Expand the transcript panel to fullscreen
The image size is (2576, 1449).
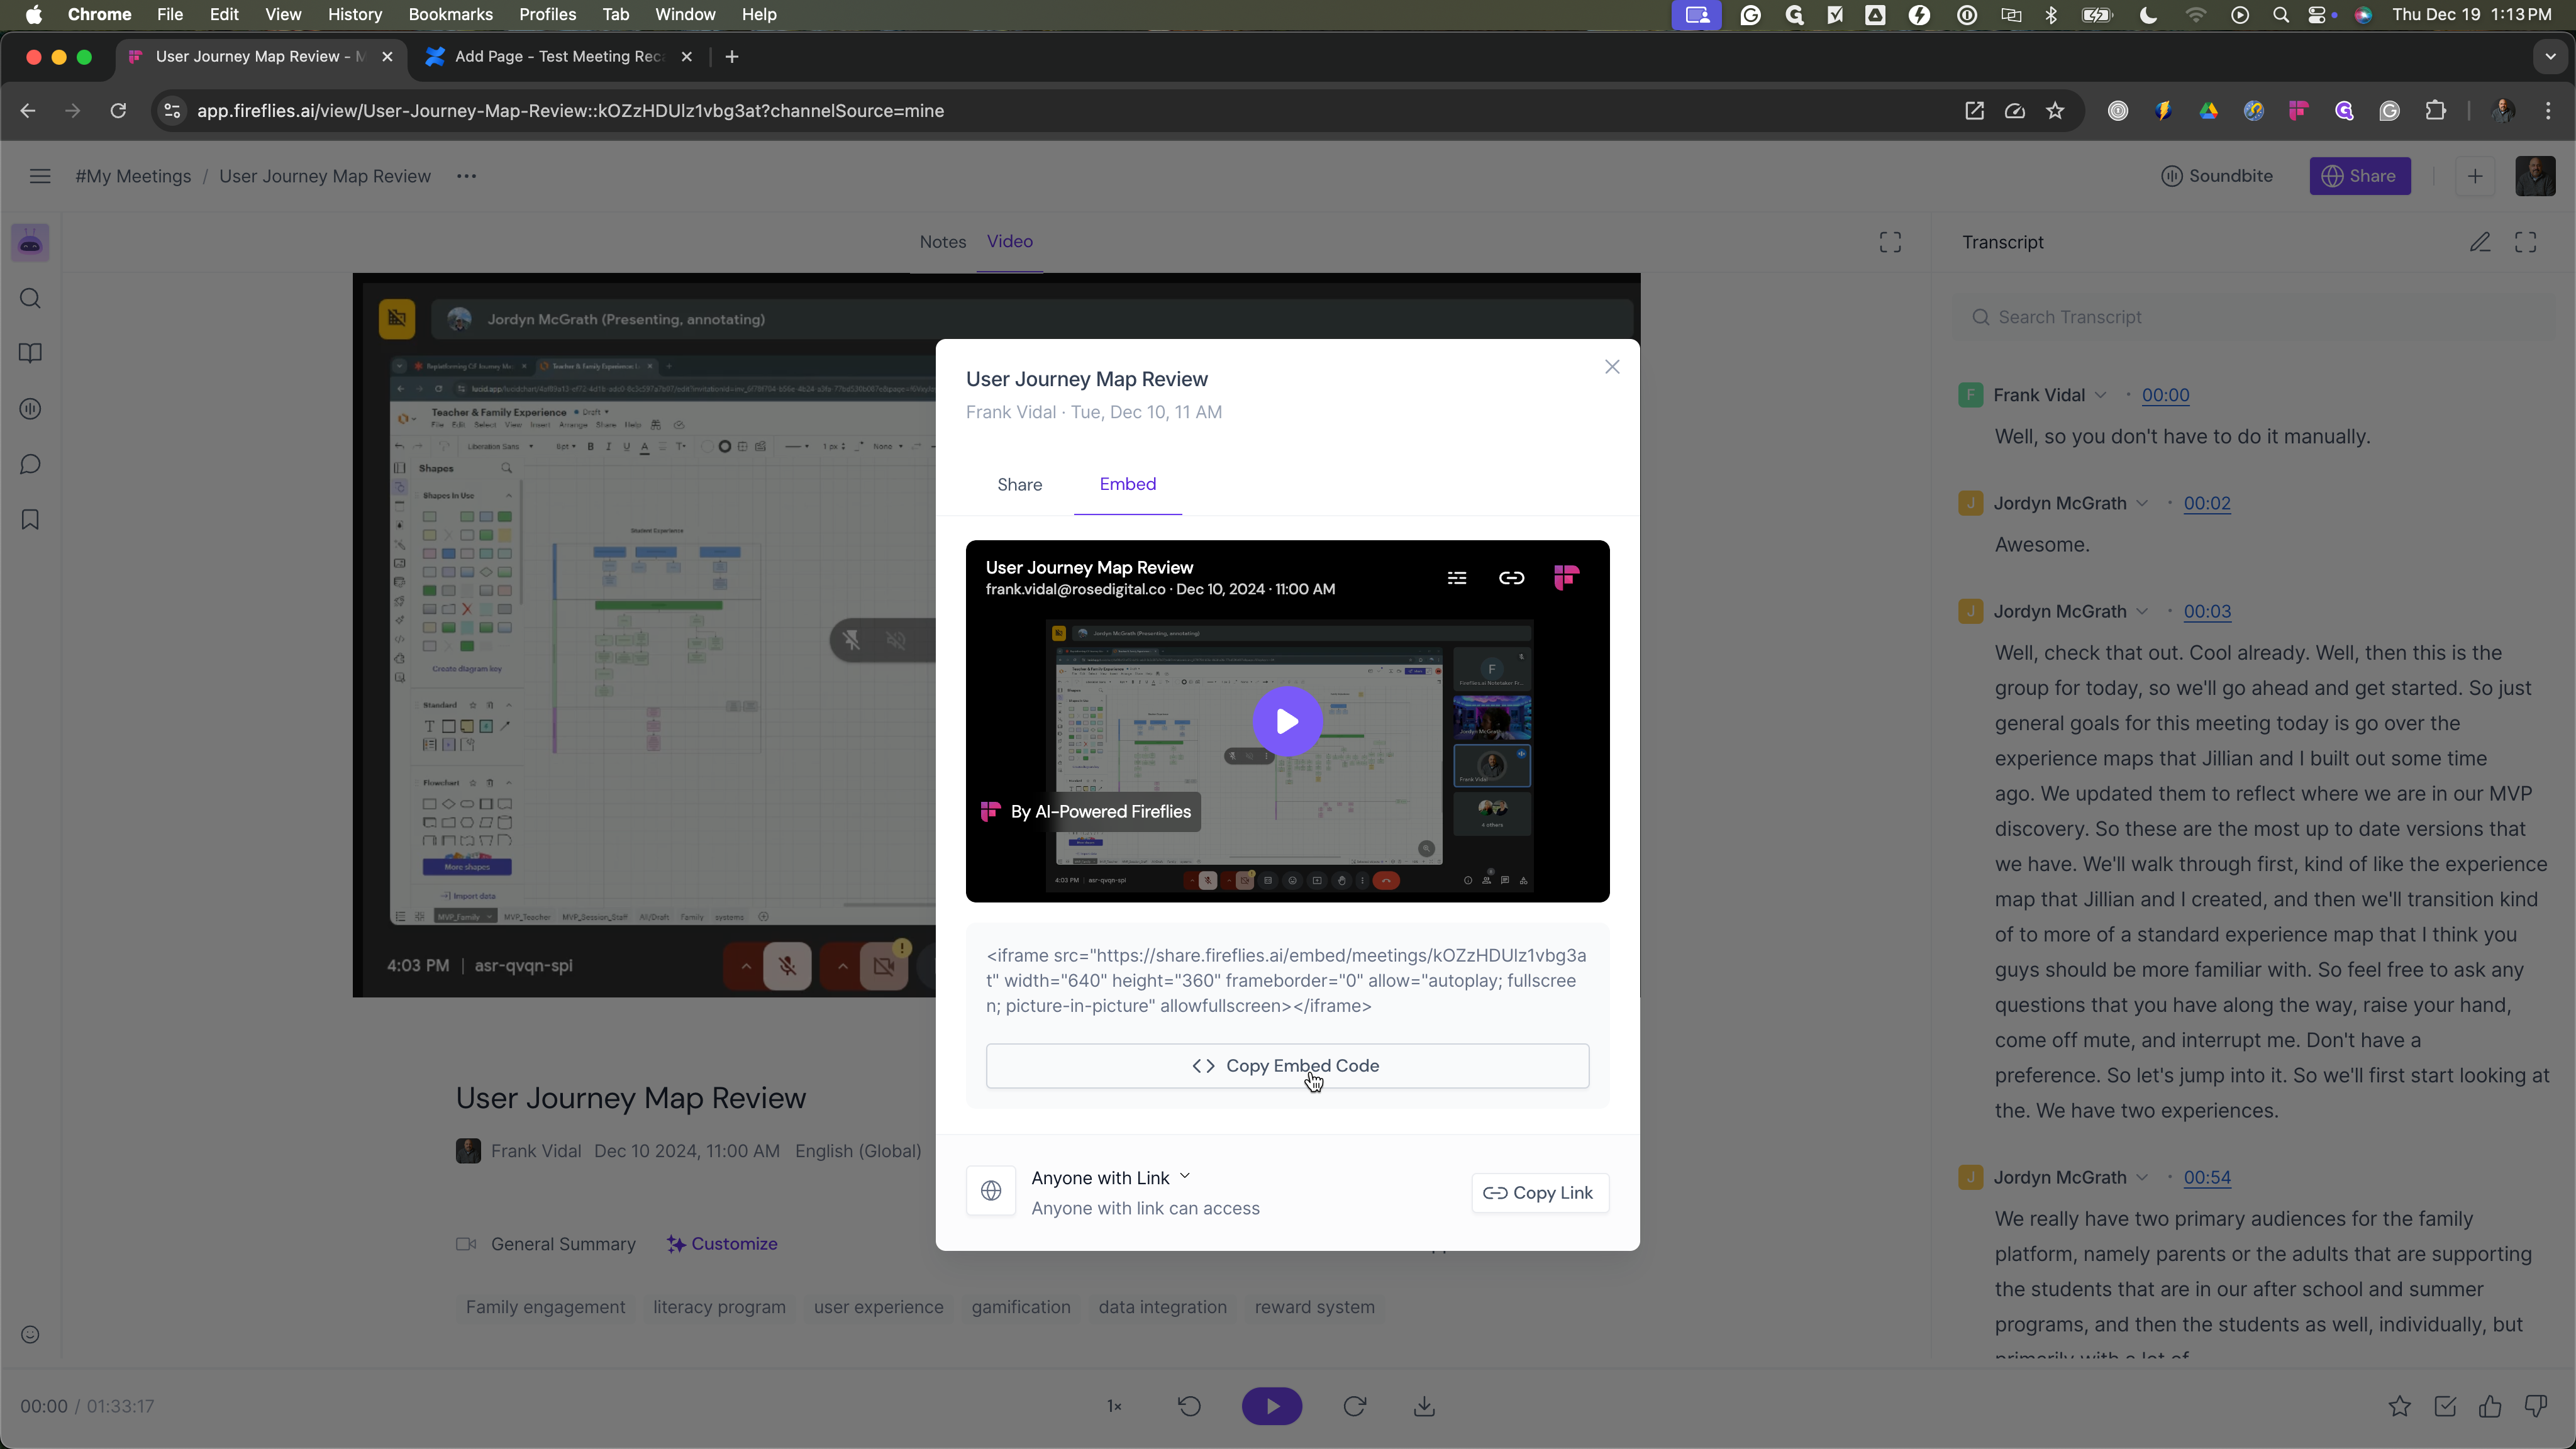point(2526,243)
